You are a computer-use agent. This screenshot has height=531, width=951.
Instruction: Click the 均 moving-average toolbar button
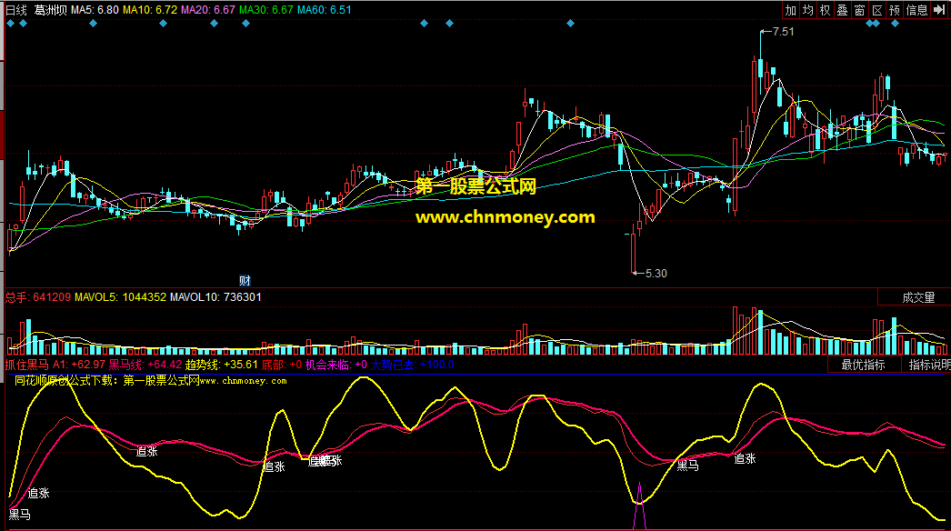(x=808, y=10)
